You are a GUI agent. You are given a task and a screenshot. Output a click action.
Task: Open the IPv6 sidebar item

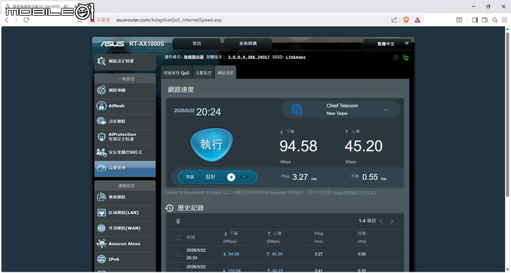(125, 259)
